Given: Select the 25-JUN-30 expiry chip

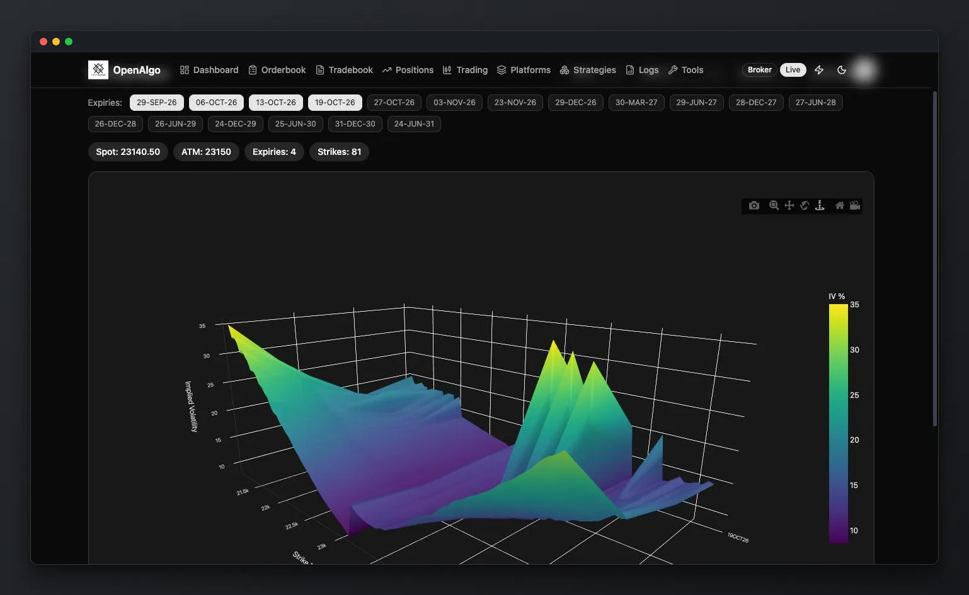Looking at the screenshot, I should click(295, 124).
